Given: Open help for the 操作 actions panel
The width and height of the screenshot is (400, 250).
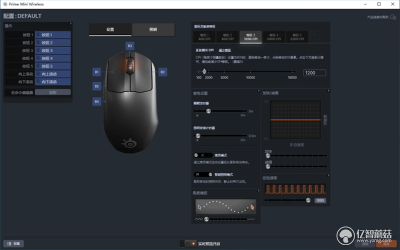Looking at the screenshot, I should click(x=70, y=23).
